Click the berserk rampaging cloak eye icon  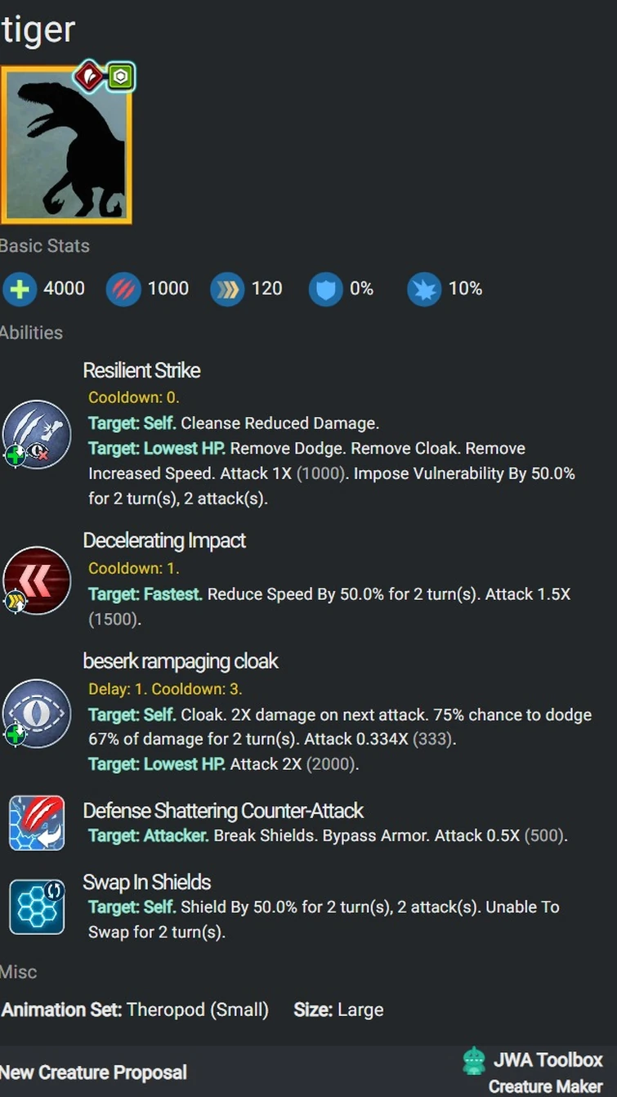click(36, 713)
